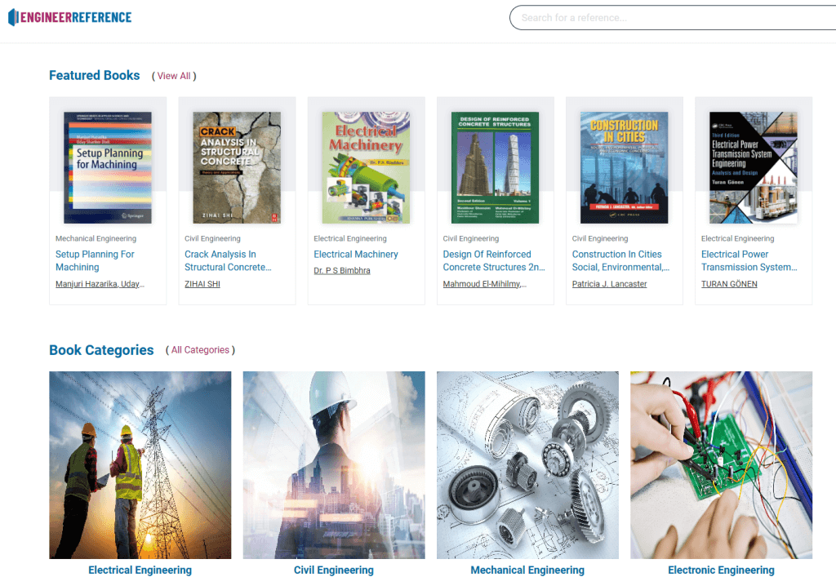Browse the Electrical Engineering category image
836x586 pixels.
click(140, 464)
